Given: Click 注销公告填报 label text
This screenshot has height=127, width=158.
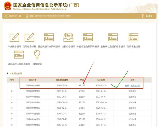Looking at the screenshot, I should [x=68, y=46].
